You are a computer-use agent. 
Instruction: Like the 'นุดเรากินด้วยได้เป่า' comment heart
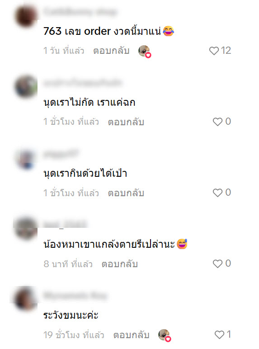(217, 193)
